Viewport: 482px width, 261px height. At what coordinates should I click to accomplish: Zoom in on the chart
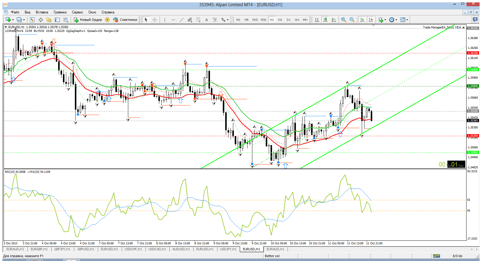coord(344,20)
